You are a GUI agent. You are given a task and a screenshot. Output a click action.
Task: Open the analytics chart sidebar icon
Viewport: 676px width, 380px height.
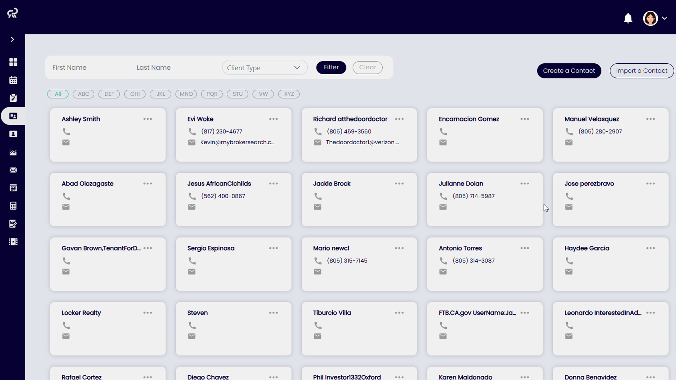pos(13,152)
